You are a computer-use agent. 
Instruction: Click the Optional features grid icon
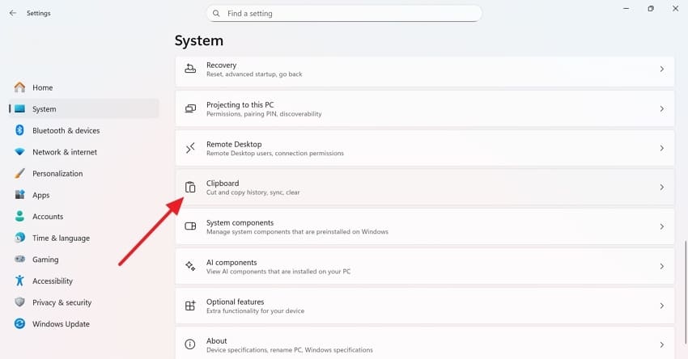190,306
